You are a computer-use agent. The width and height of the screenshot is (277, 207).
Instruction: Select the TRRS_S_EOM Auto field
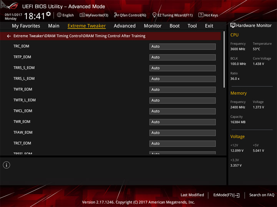[x=182, y=68]
